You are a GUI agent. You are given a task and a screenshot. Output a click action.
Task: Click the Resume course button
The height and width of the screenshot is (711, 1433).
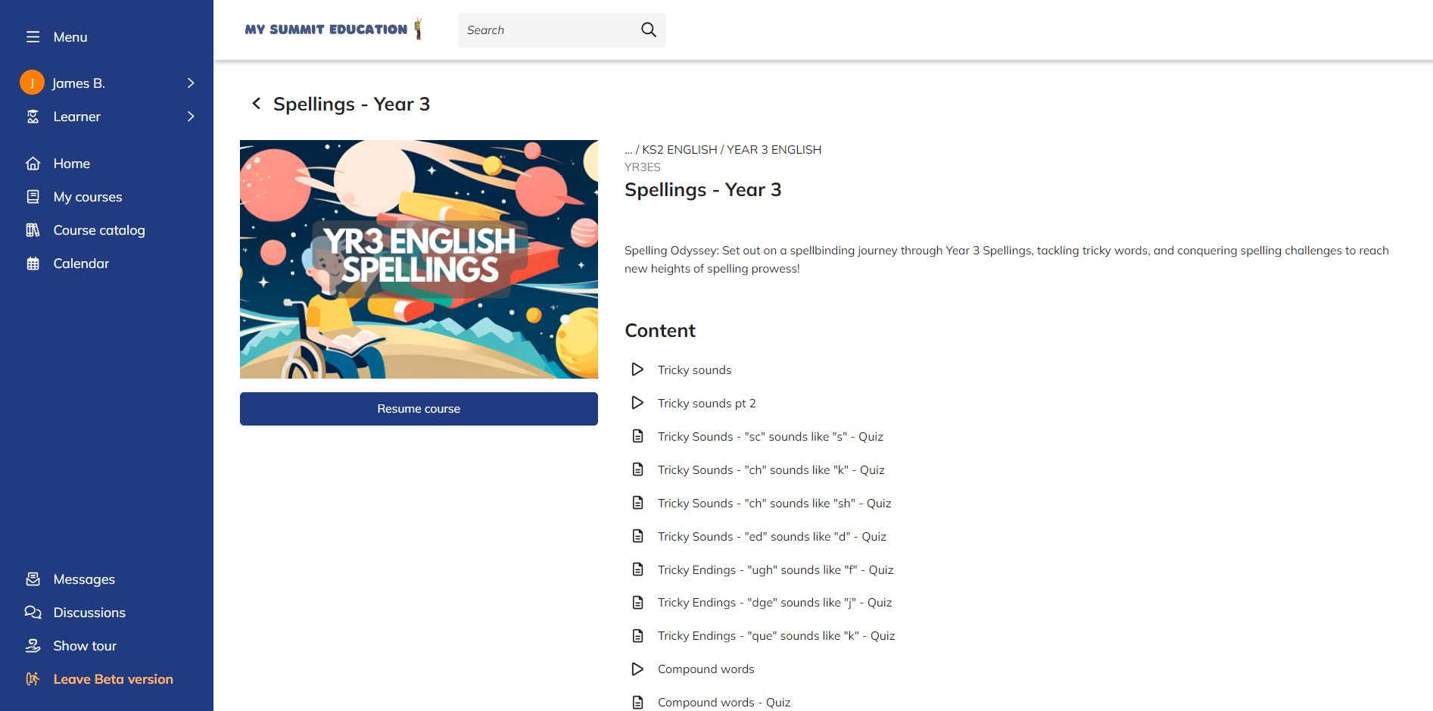point(419,409)
